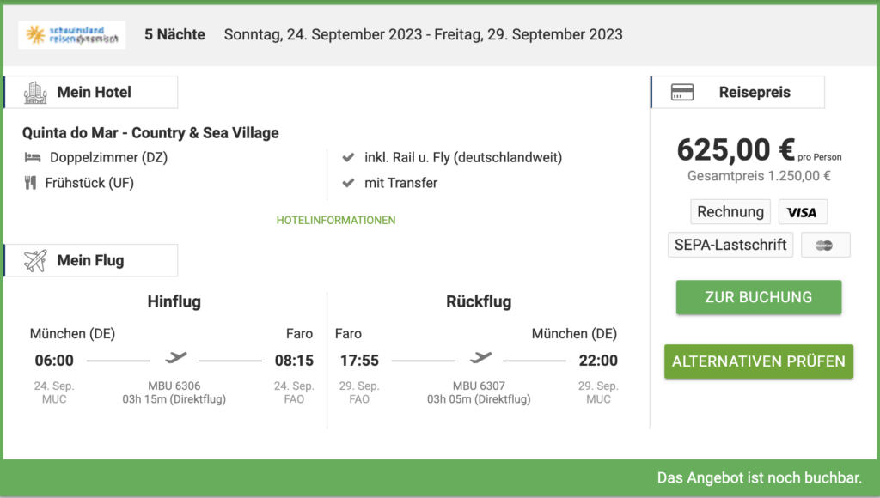Click the Rail u. Fly checkmark

[349, 158]
